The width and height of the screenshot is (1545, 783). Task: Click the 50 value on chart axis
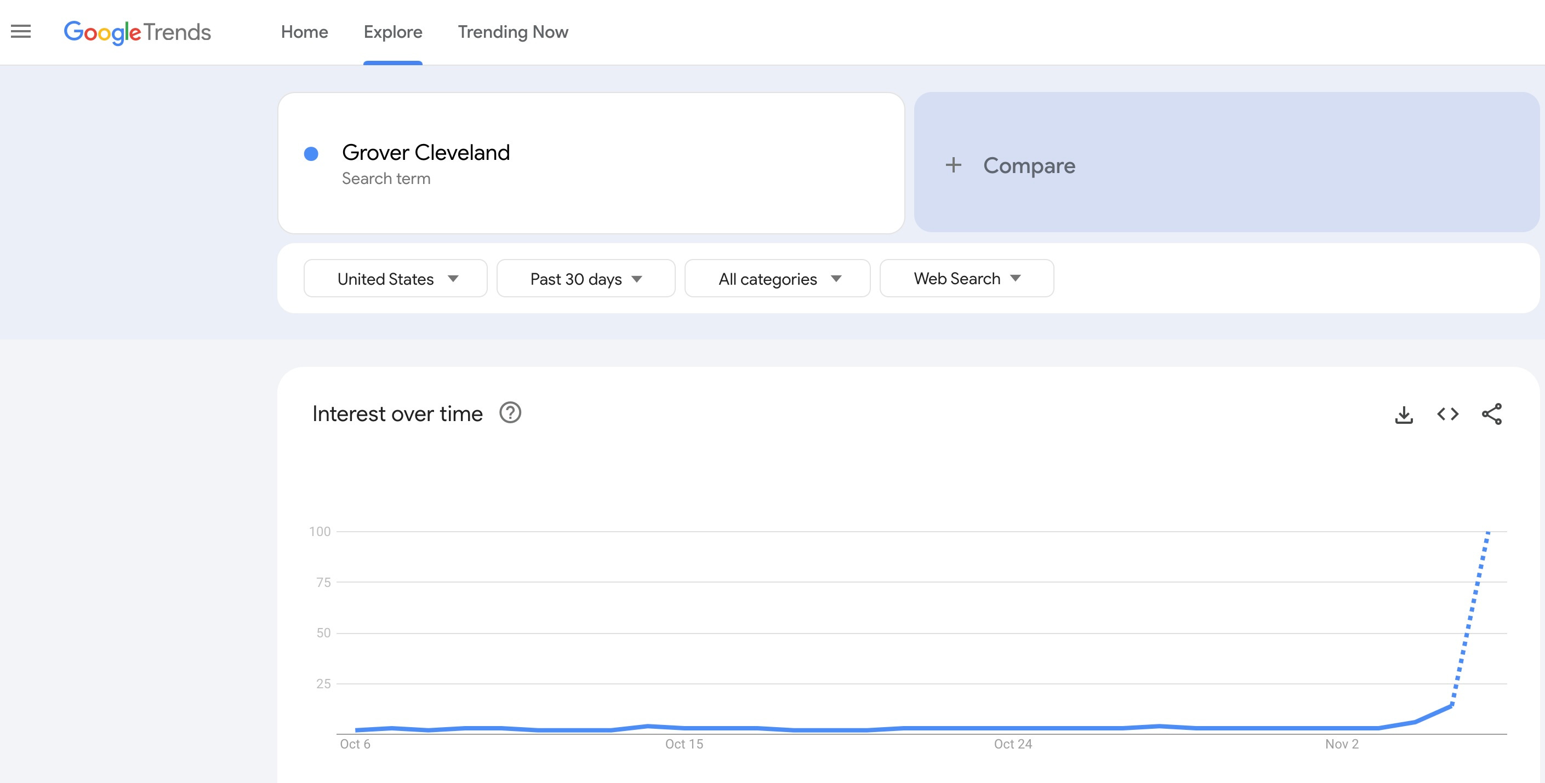point(323,633)
